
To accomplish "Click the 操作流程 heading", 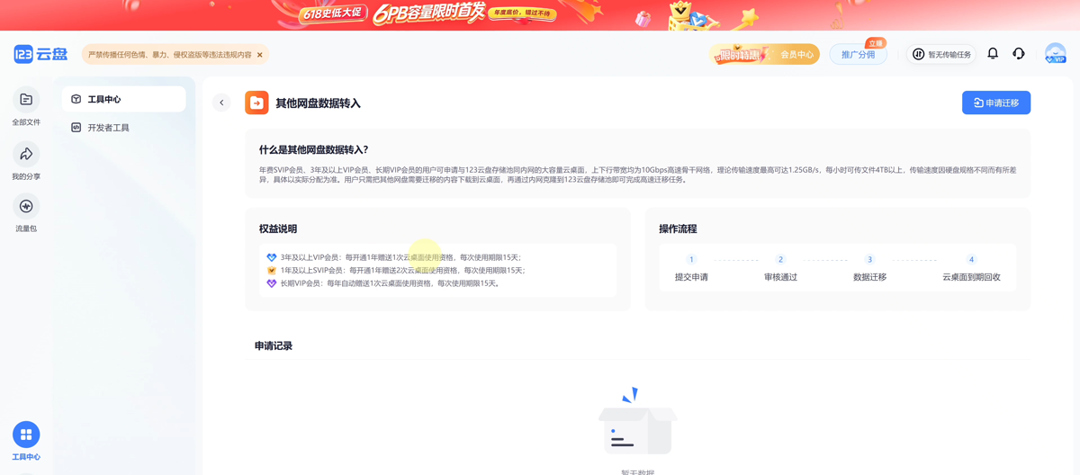I will point(678,229).
